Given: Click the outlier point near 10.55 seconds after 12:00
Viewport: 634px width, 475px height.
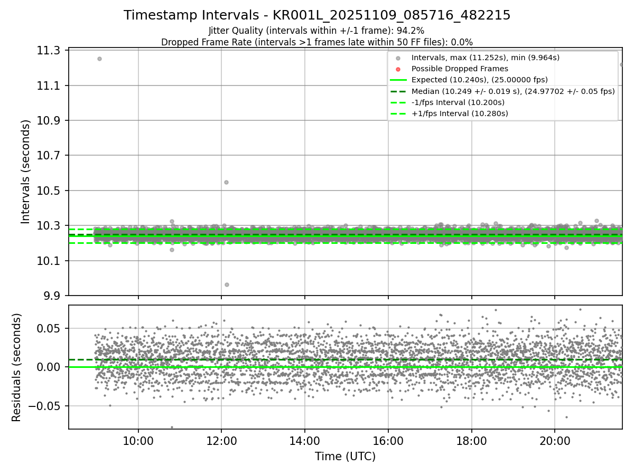Looking at the screenshot, I should point(226,182).
